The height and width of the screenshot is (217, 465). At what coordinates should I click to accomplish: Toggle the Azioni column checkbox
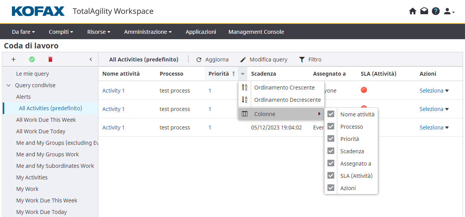331,188
